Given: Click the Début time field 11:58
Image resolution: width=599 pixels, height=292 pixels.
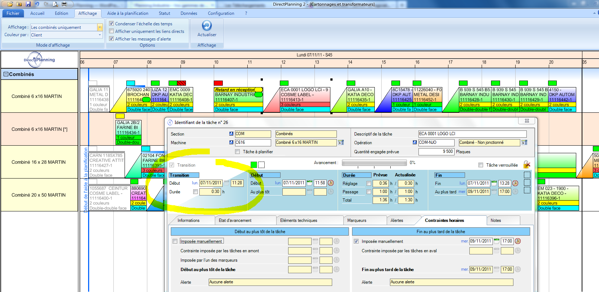Looking at the screenshot, I should pyautogui.click(x=320, y=183).
